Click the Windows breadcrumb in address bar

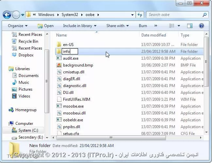[46, 15]
